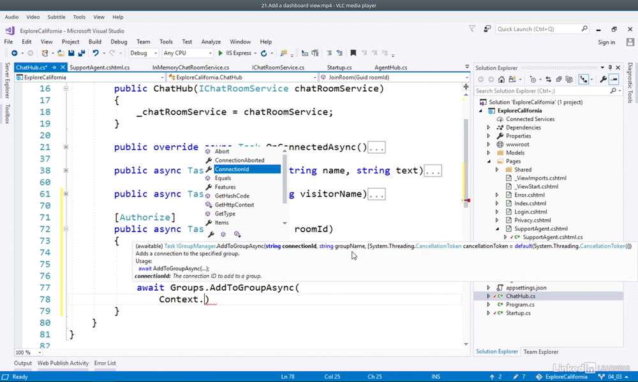Click the IntelliSense list scrollbar thumb

[285, 178]
